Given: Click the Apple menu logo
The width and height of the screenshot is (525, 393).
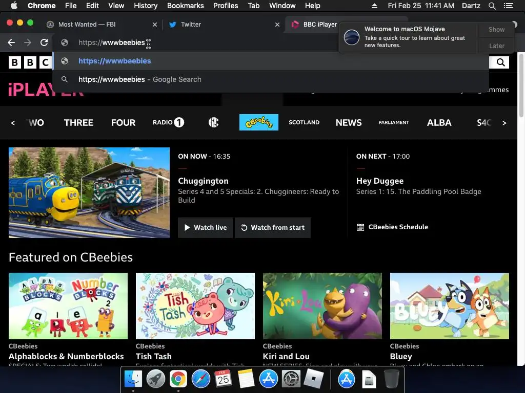Looking at the screenshot, I should 14,6.
